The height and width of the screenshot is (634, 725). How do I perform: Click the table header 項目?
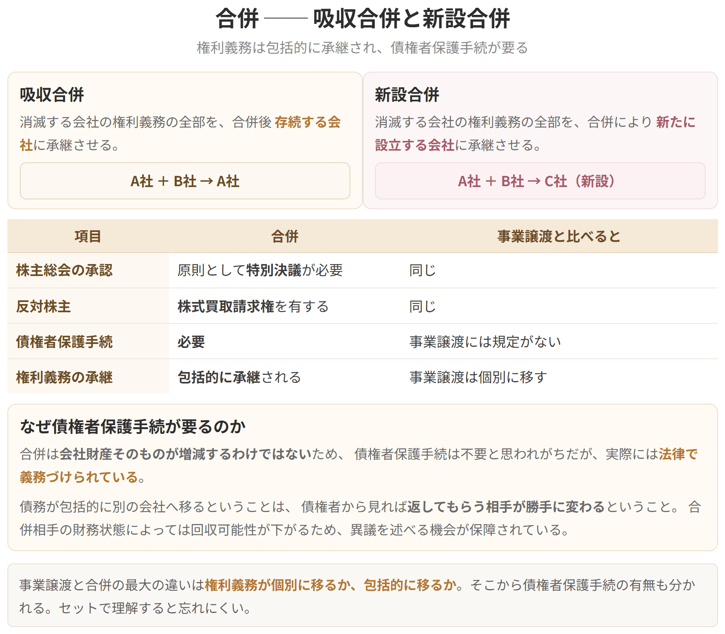click(x=88, y=236)
